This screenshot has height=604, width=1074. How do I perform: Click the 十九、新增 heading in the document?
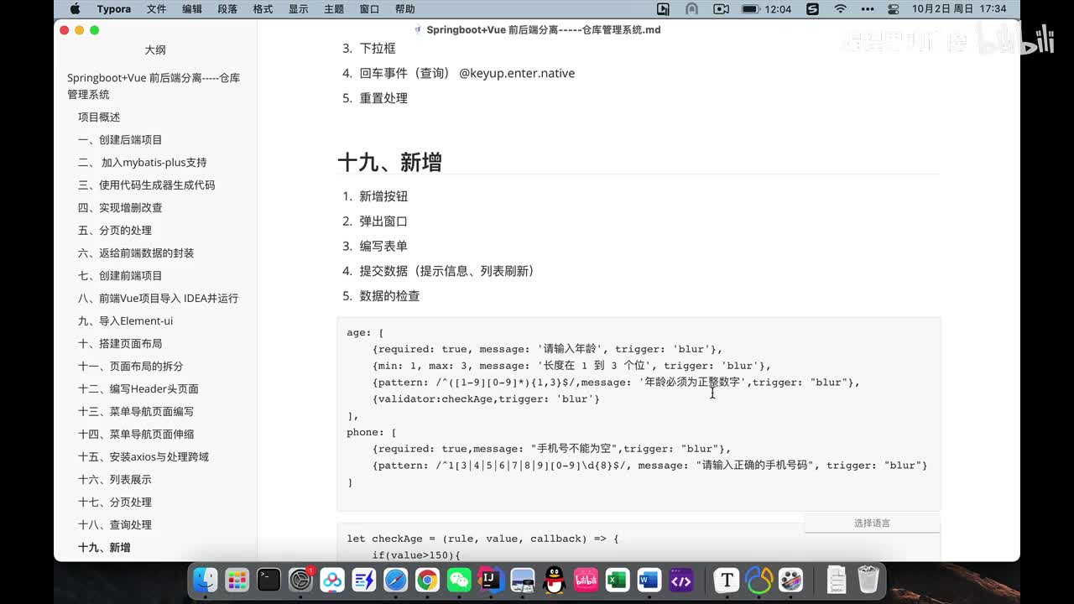coord(389,162)
